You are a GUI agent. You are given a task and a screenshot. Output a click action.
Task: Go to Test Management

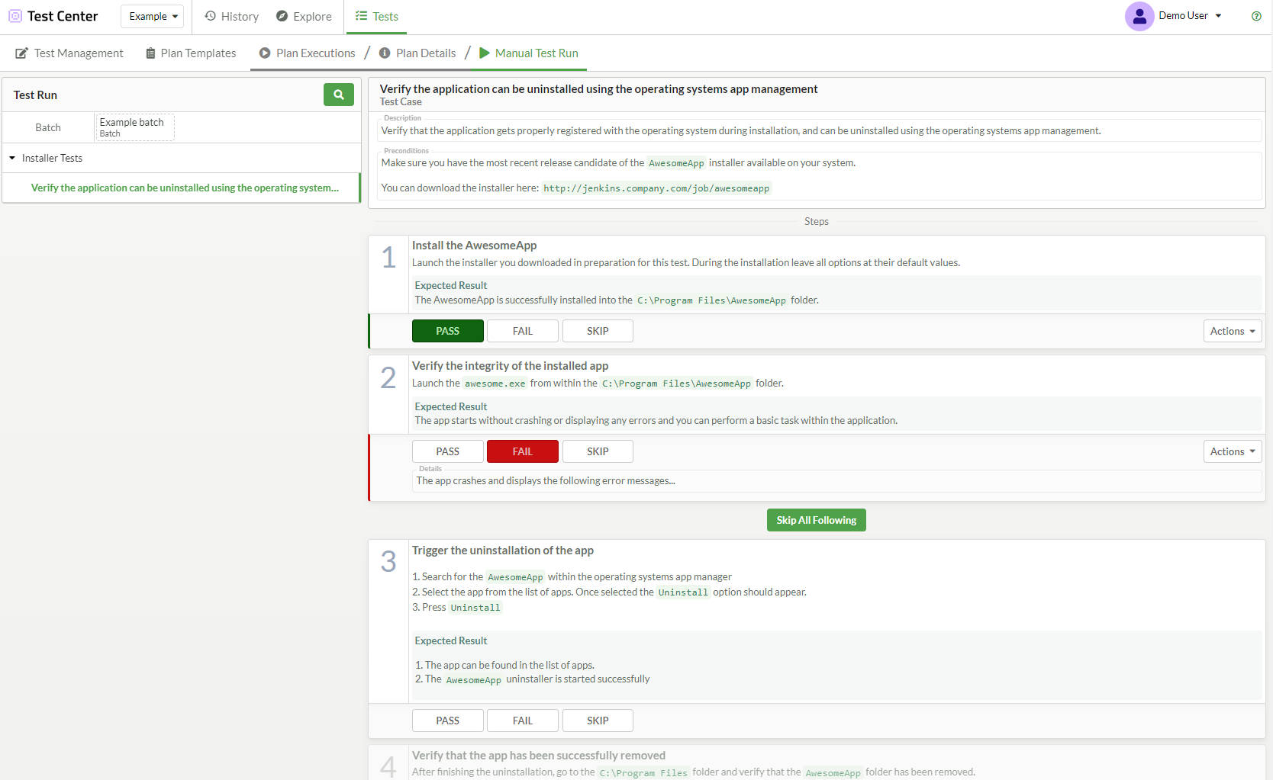(69, 53)
